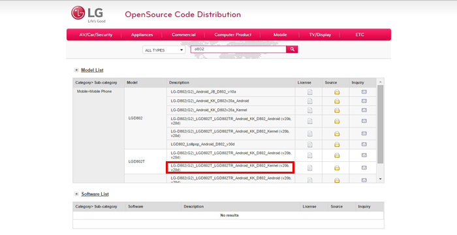Viewport: 457px width, 235px height.
Task: Open license file for Android_JB_D802_v10a row
Action: pyautogui.click(x=309, y=92)
